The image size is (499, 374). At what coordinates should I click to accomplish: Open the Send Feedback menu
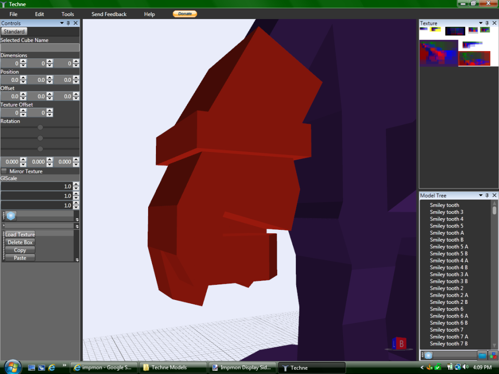pos(109,14)
